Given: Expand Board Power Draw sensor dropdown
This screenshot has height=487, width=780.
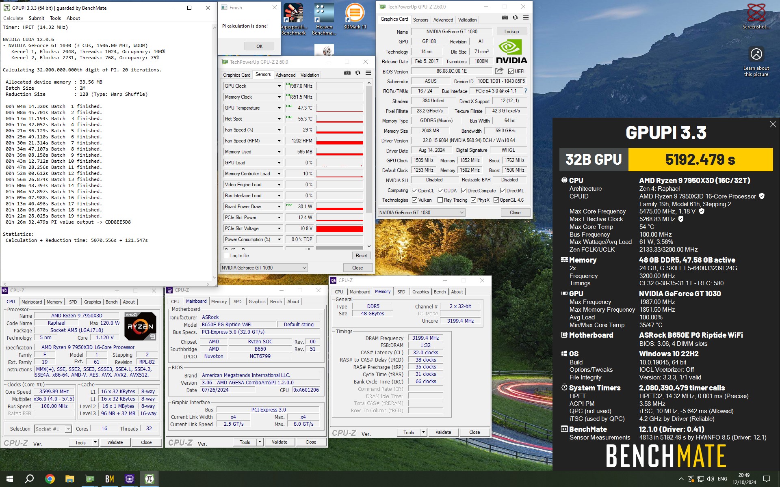Looking at the screenshot, I should pyautogui.click(x=279, y=207).
